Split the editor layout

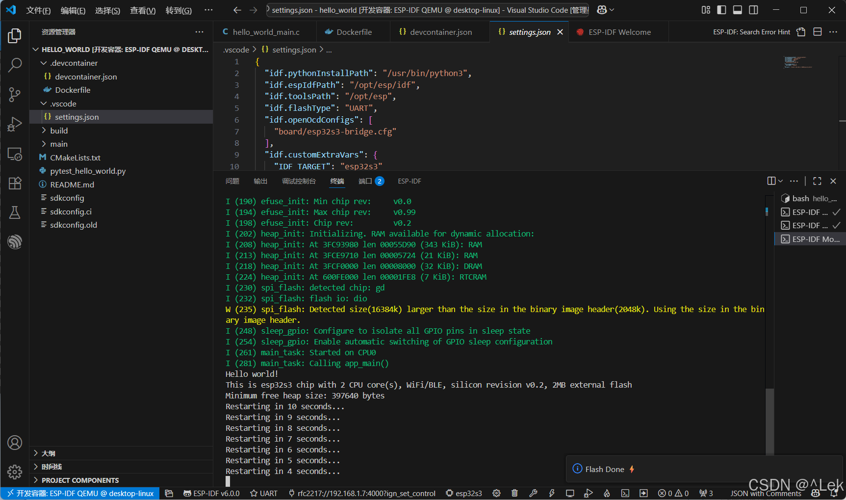coord(818,32)
